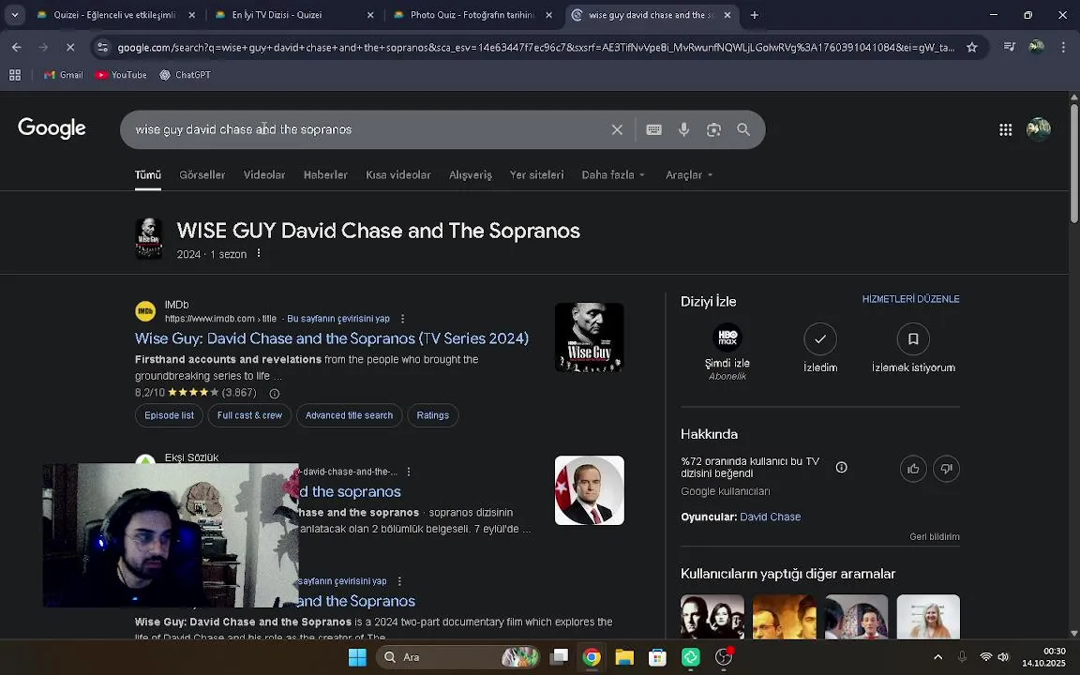This screenshot has height=675, width=1080.
Task: Click Advanced title search chip
Action: [349, 415]
